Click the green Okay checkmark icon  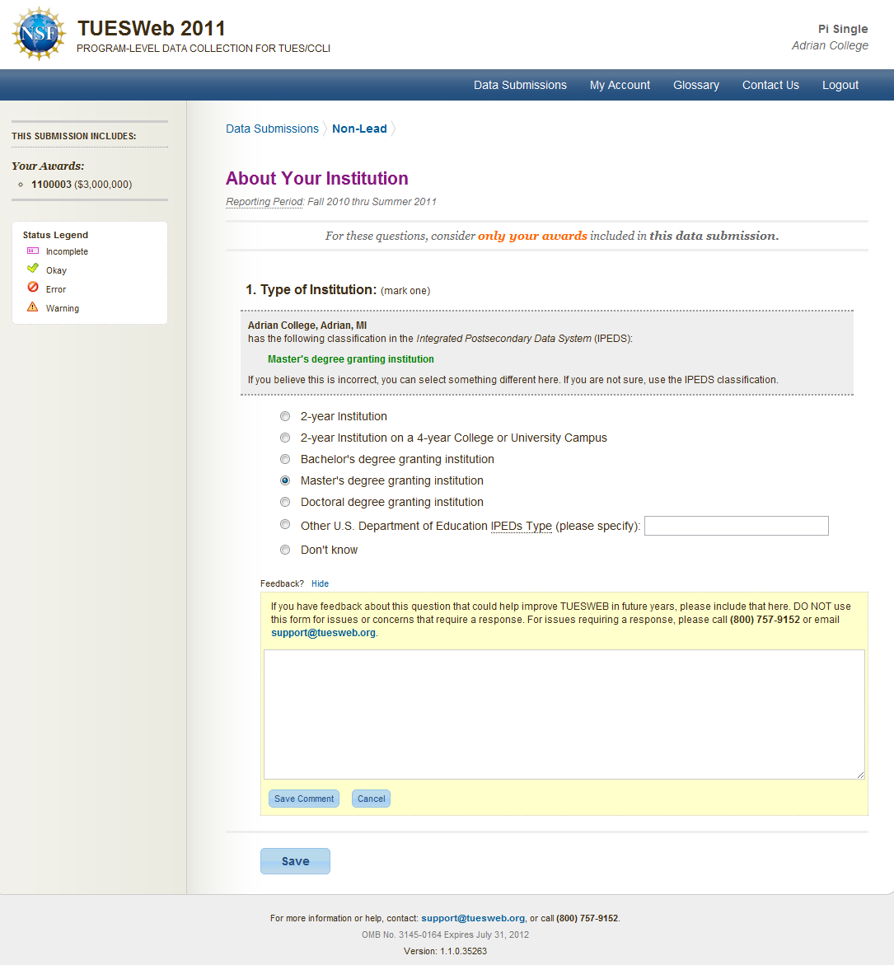point(33,269)
